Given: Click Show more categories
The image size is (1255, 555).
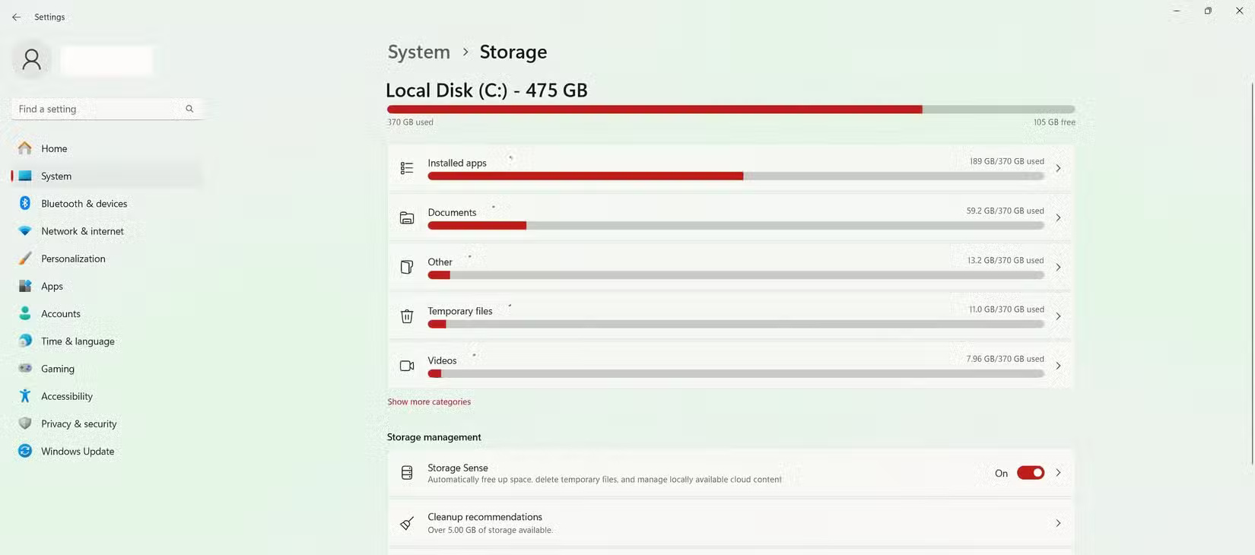Looking at the screenshot, I should tap(429, 401).
